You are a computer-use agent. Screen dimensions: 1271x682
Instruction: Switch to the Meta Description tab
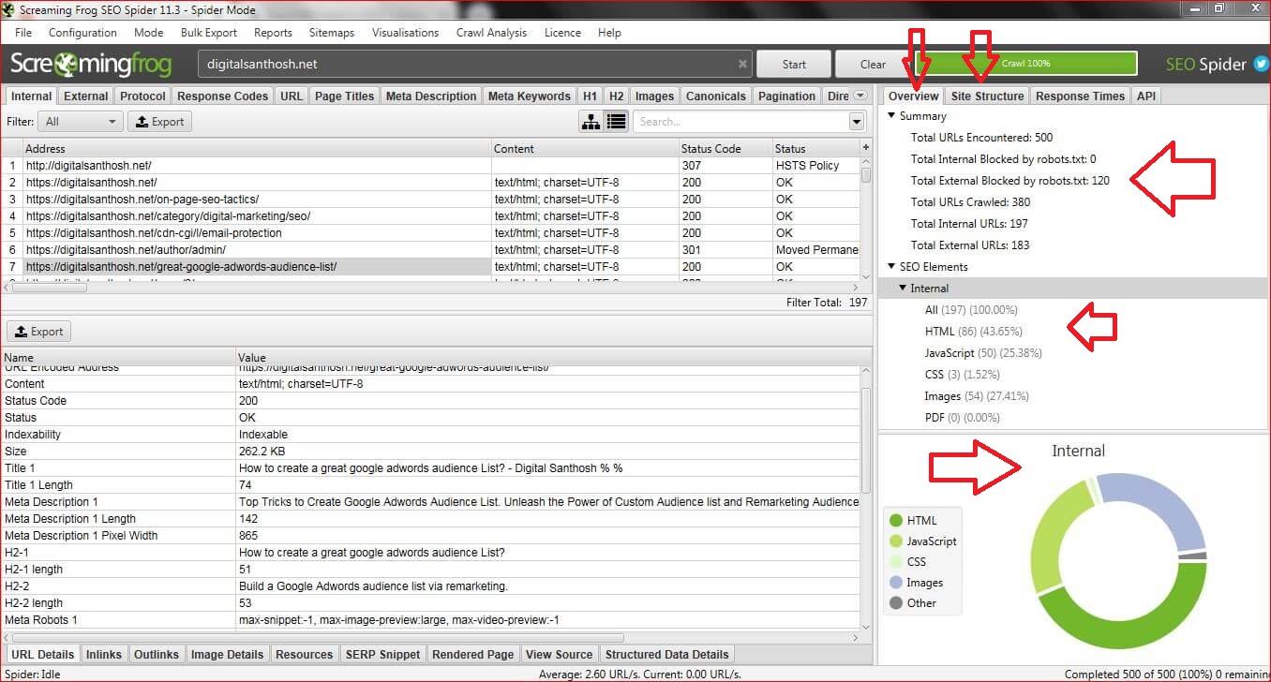[431, 96]
